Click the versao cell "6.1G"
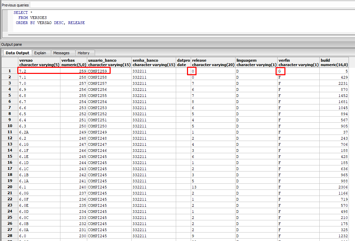355x241 pixels. (39, 144)
